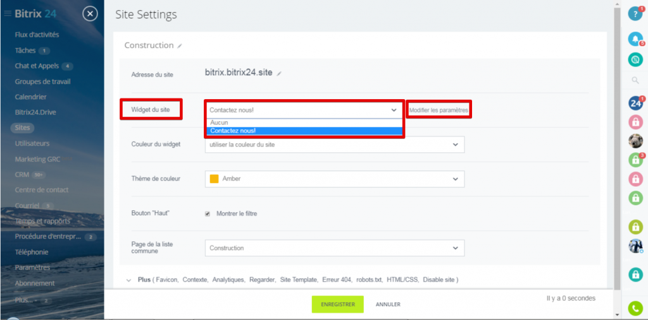Open Calendrier in left menu
Screen dimensions: 648x320
[30, 97]
